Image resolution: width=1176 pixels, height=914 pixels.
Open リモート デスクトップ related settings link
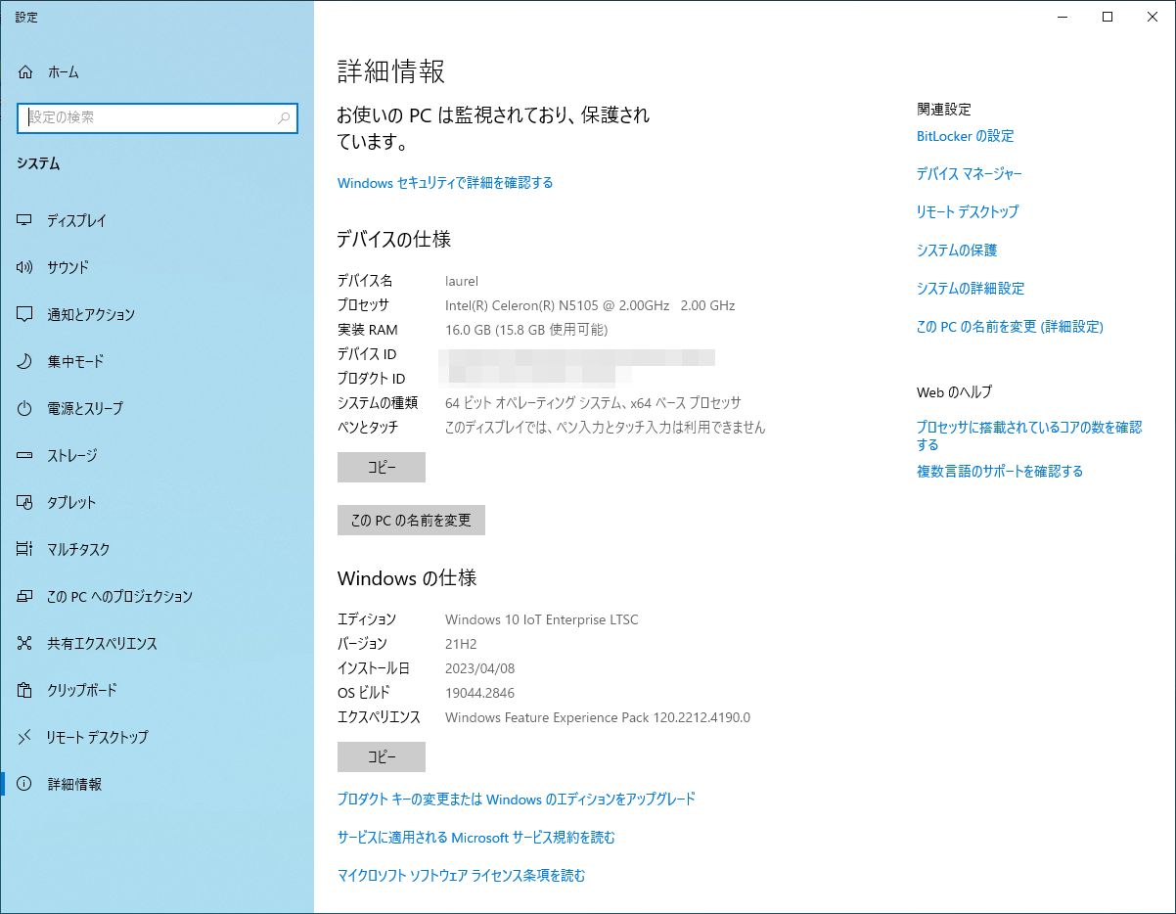pos(968,212)
